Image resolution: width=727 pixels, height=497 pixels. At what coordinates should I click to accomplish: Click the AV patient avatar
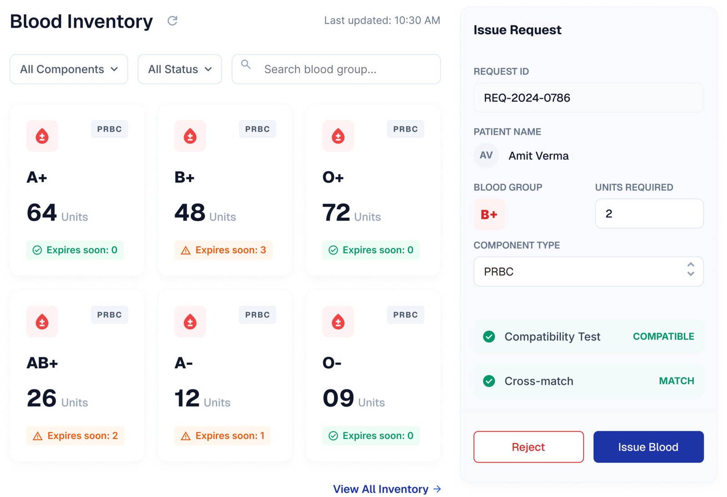click(x=486, y=155)
